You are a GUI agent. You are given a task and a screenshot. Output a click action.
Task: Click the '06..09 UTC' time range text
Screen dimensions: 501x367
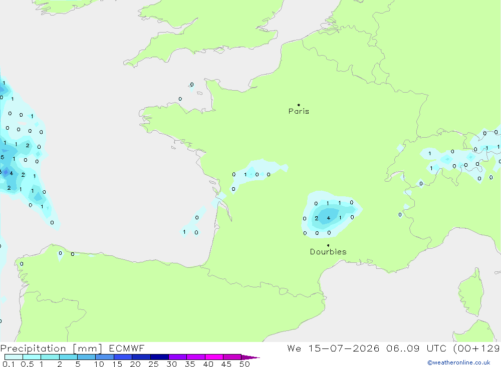click(x=416, y=348)
